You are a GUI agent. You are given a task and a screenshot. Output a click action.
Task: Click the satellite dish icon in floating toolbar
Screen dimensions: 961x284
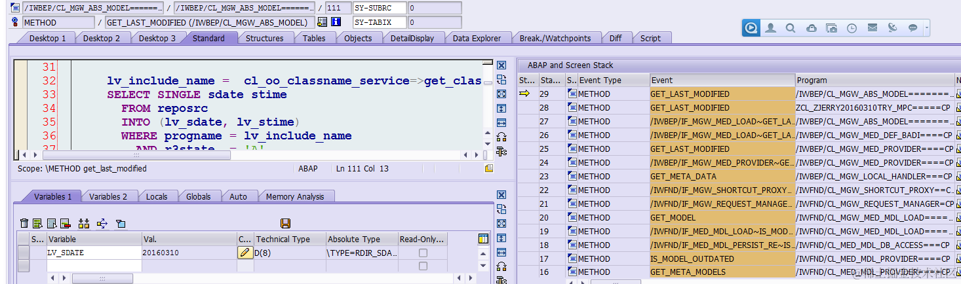(x=892, y=28)
